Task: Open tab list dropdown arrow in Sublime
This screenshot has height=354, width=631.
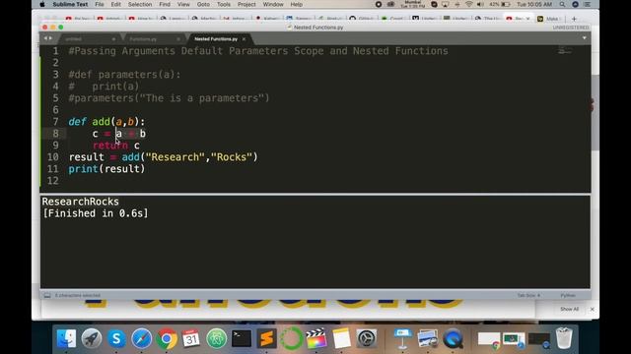Action: tap(585, 38)
